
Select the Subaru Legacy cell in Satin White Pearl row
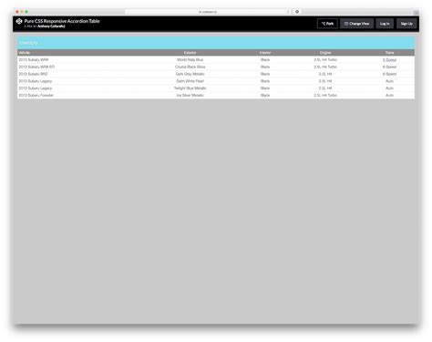[36, 81]
